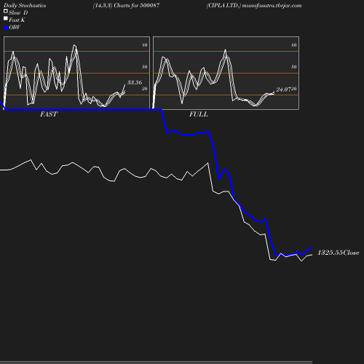The width and height of the screenshot is (364, 364).
Task: Click the 33.56 value on FAST chart
Action: 135,82
